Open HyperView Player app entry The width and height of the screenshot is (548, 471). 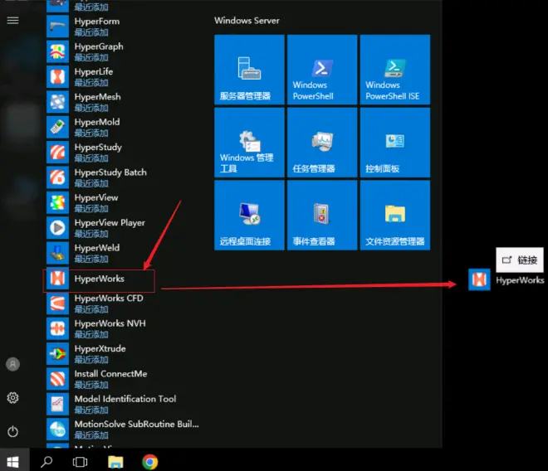coord(122,228)
